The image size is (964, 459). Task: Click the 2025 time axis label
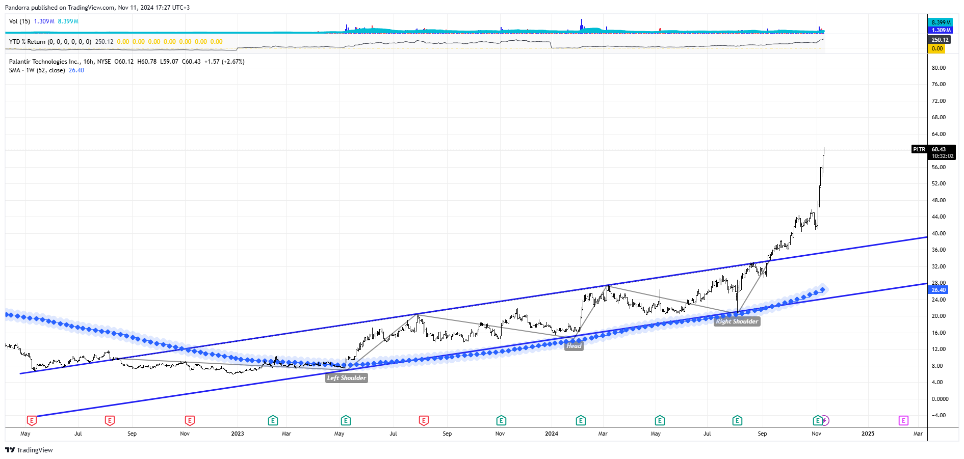point(868,434)
